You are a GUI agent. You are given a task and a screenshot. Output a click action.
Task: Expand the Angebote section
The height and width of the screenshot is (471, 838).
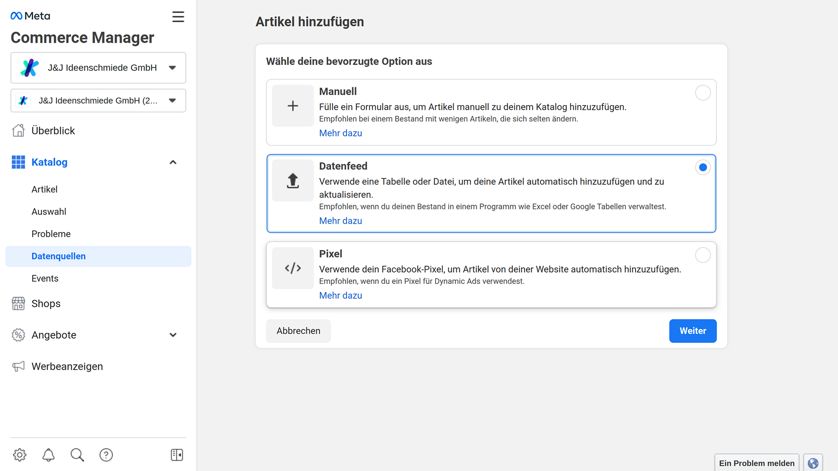173,335
